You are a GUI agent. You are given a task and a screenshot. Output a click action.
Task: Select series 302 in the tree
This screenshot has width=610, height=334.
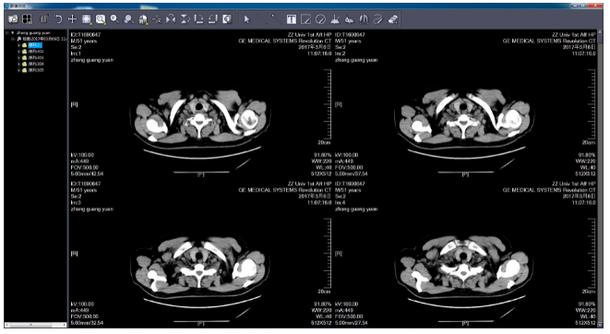click(36, 52)
